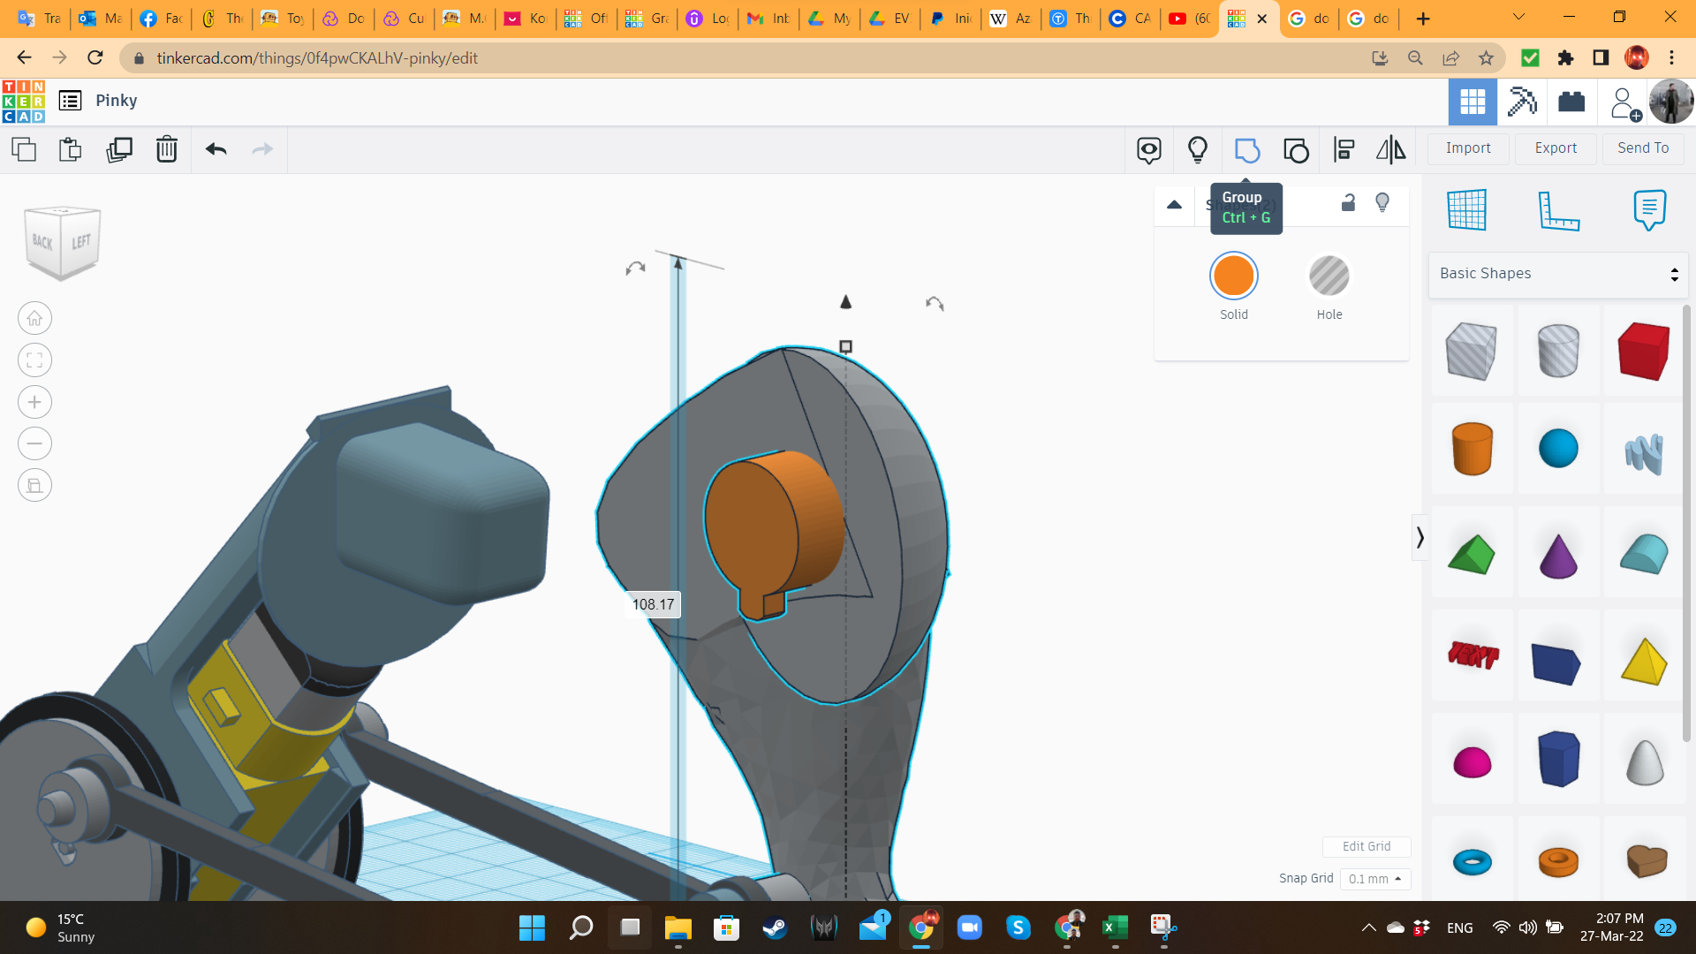Screen dimensions: 1696x954
Task: Toggle the lock editing icon
Action: (x=1348, y=203)
